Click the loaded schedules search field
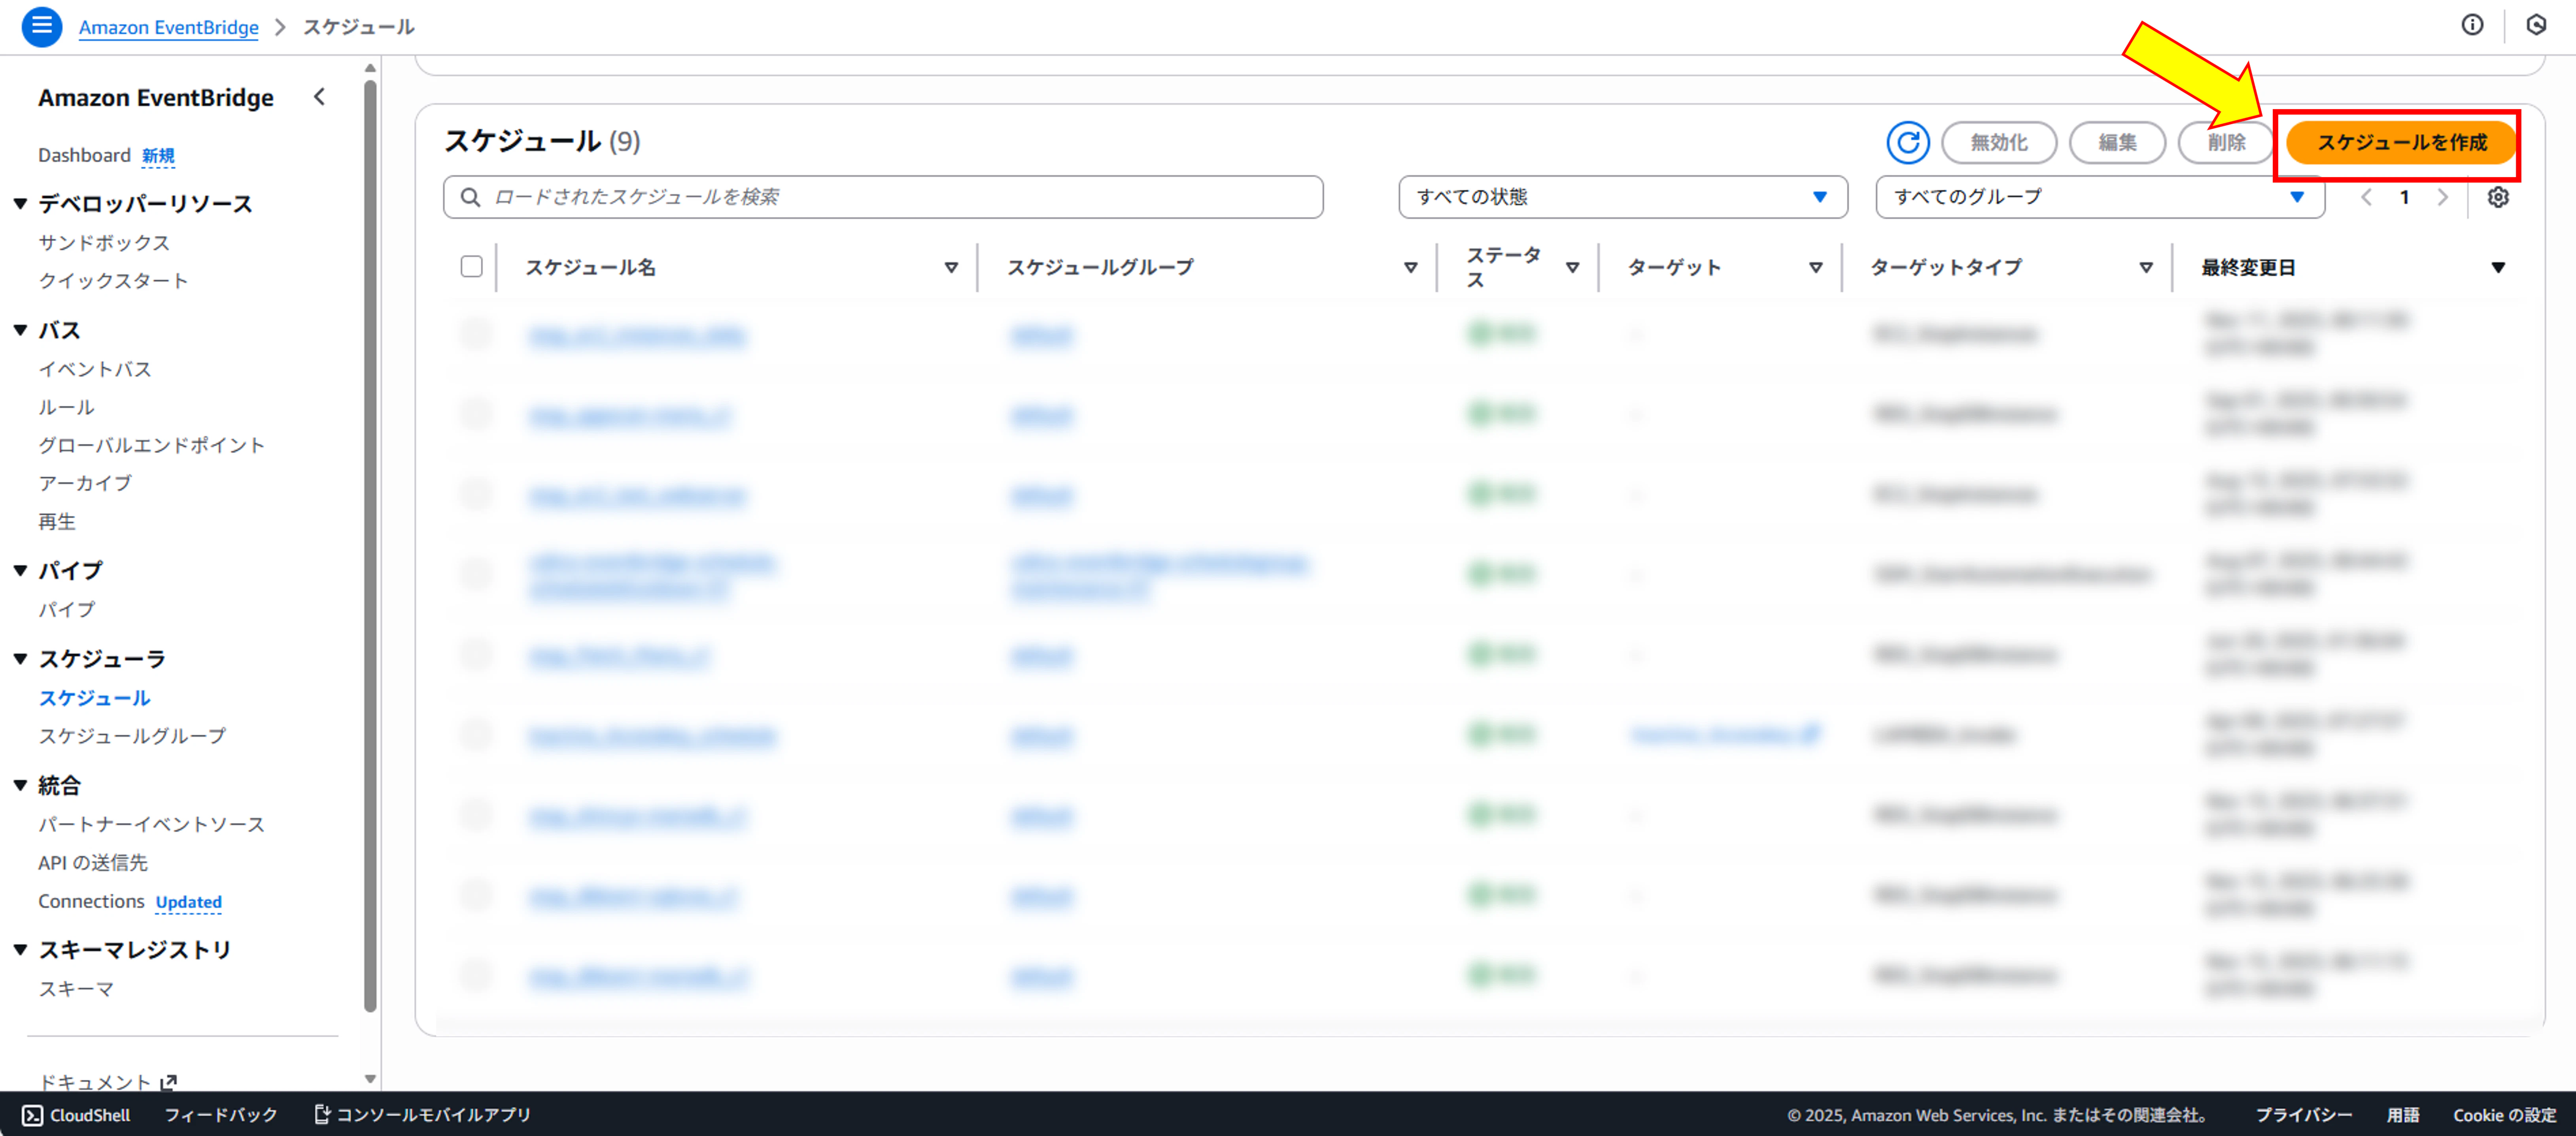2576x1136 pixels. coord(883,197)
